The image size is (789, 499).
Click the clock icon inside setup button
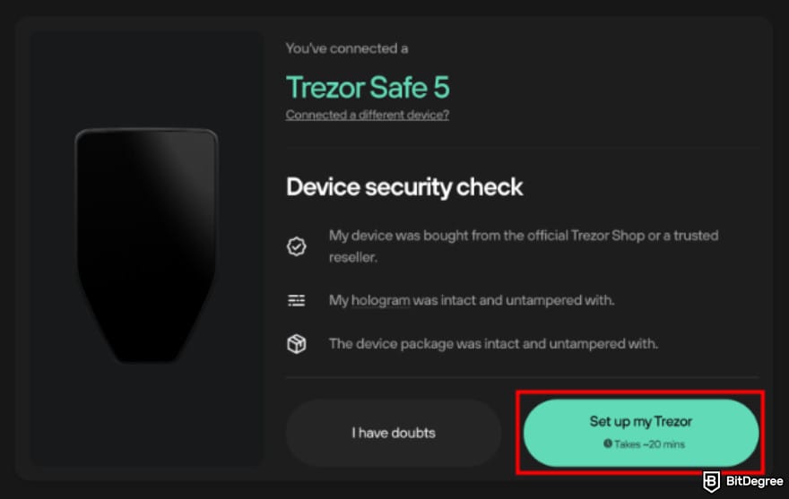608,443
